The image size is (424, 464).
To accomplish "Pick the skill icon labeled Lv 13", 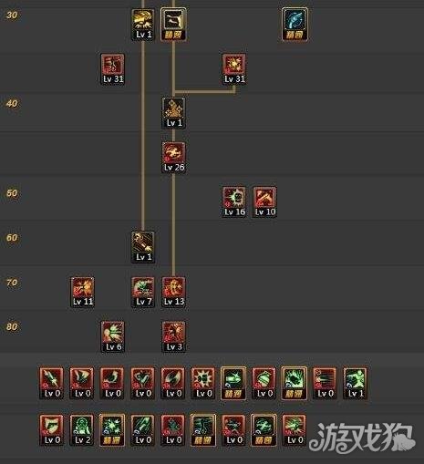I will pos(173,292).
